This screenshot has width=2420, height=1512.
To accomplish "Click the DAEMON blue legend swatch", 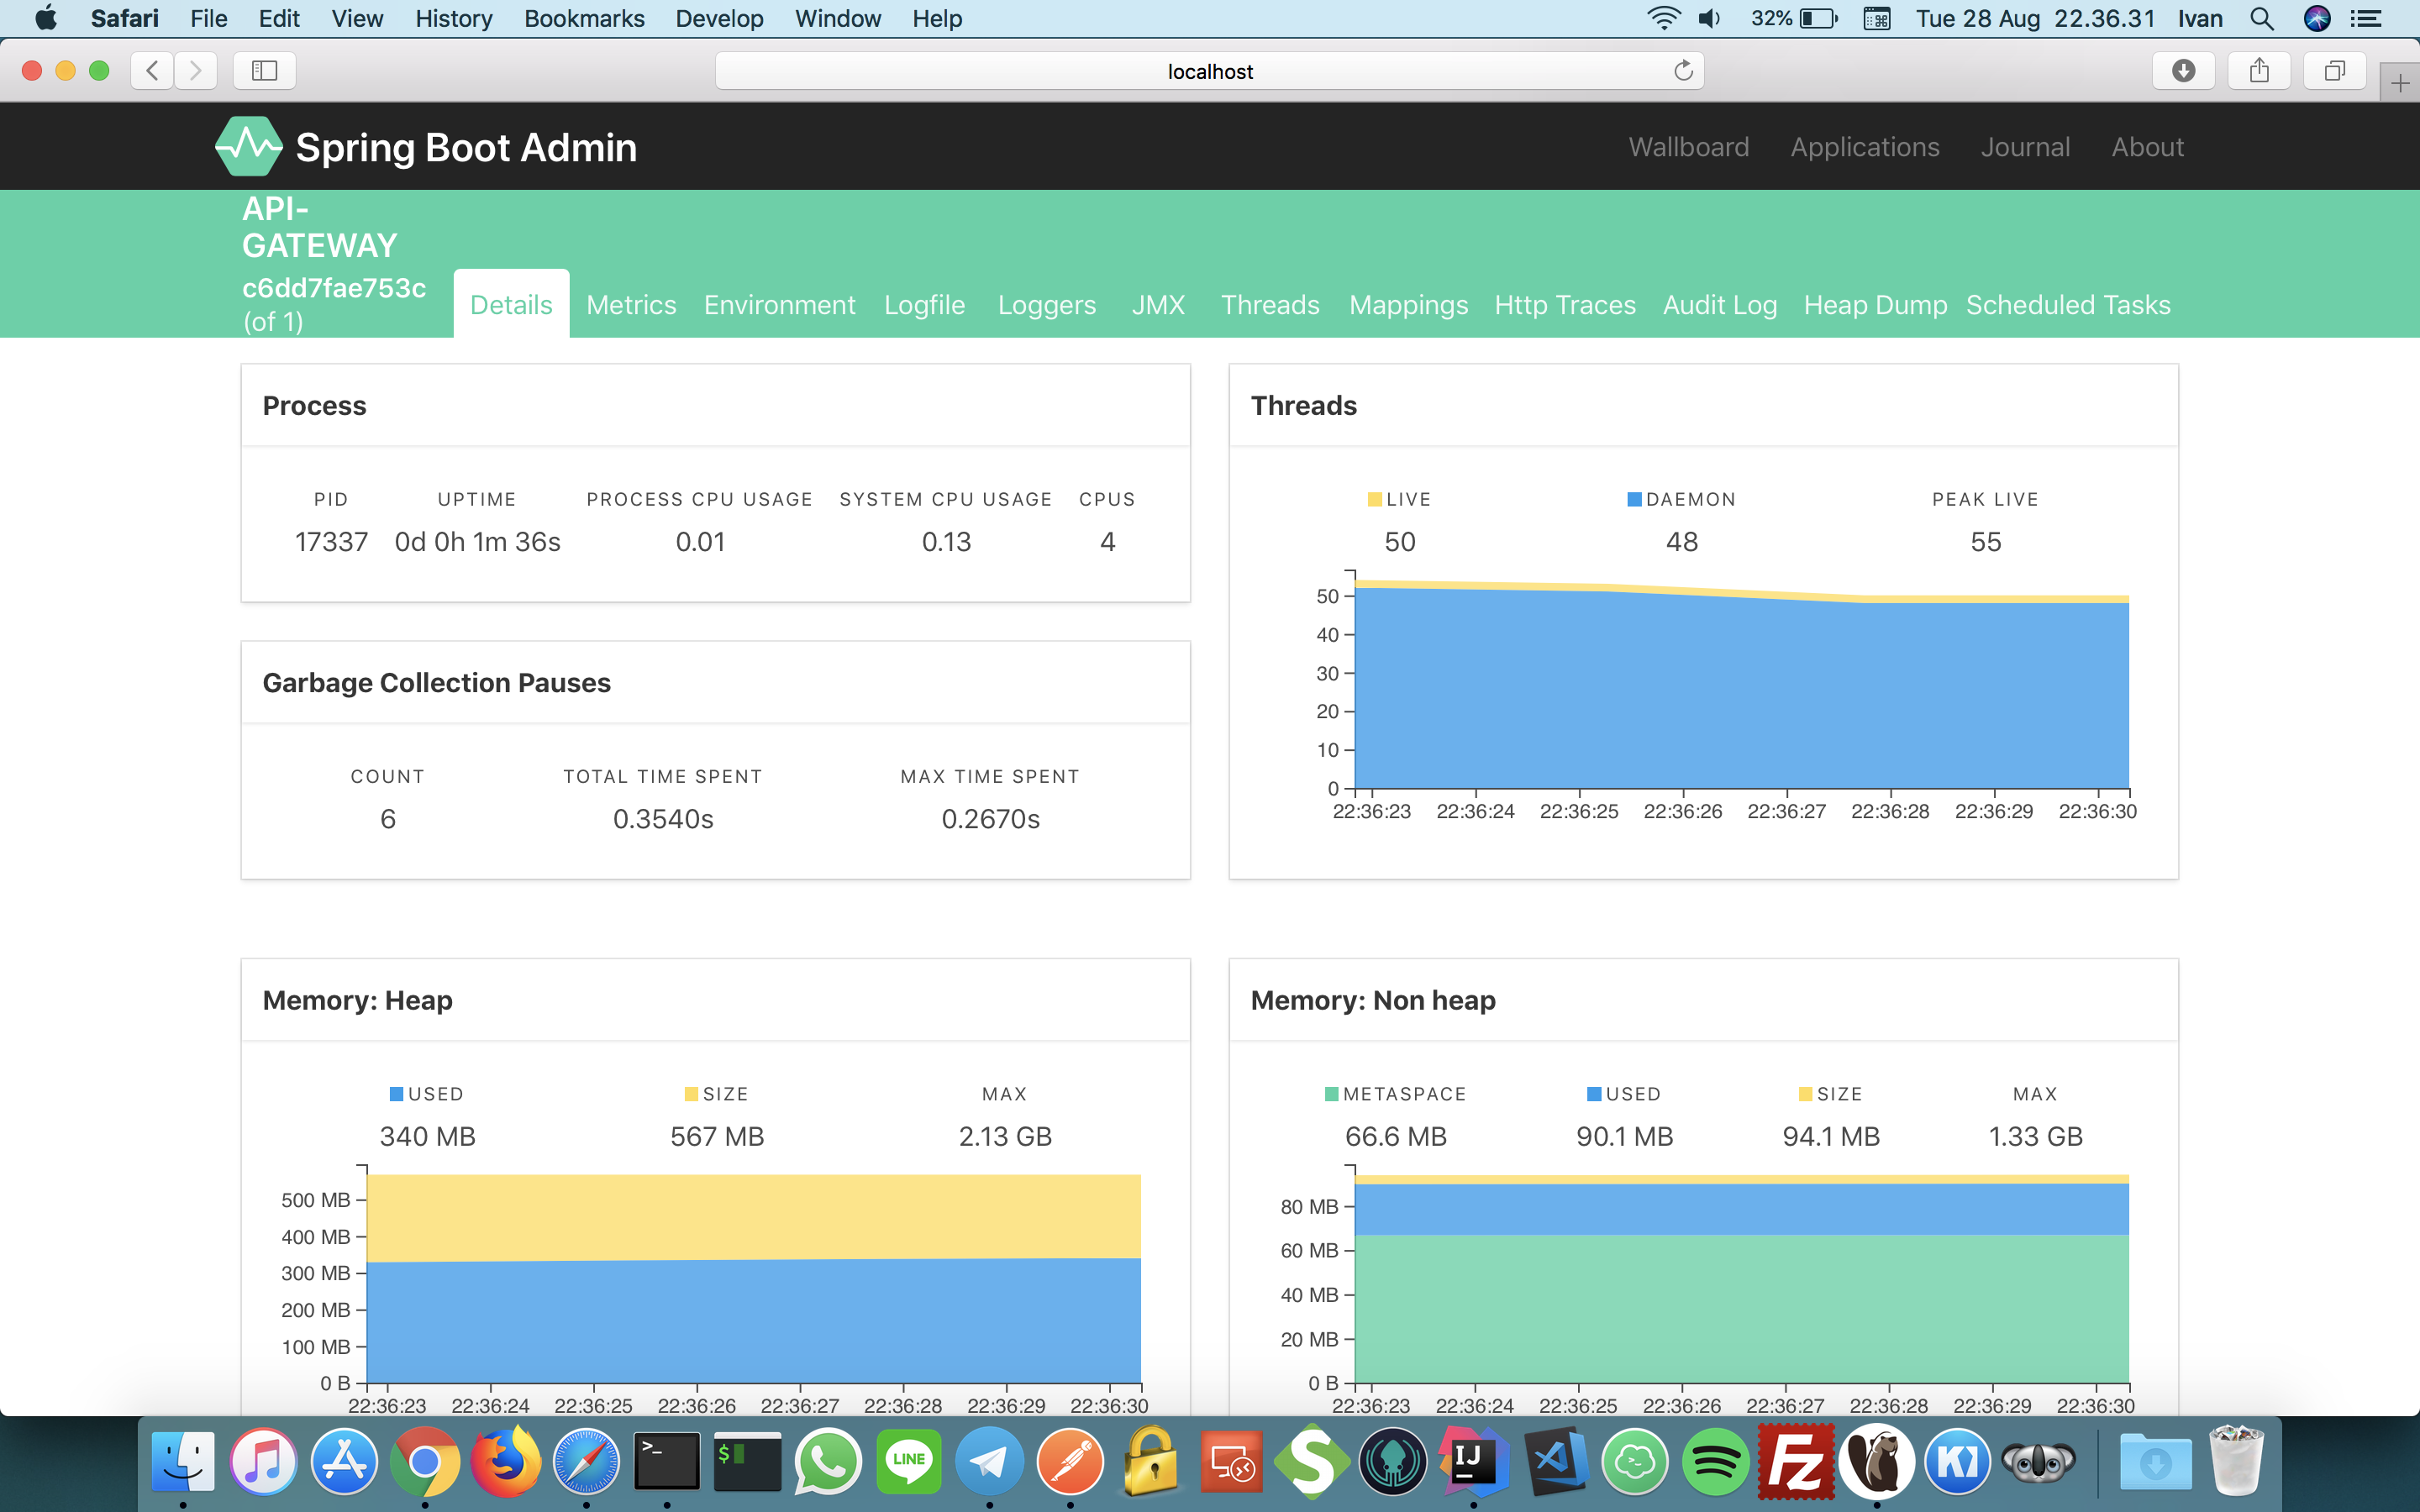I will click(1634, 499).
